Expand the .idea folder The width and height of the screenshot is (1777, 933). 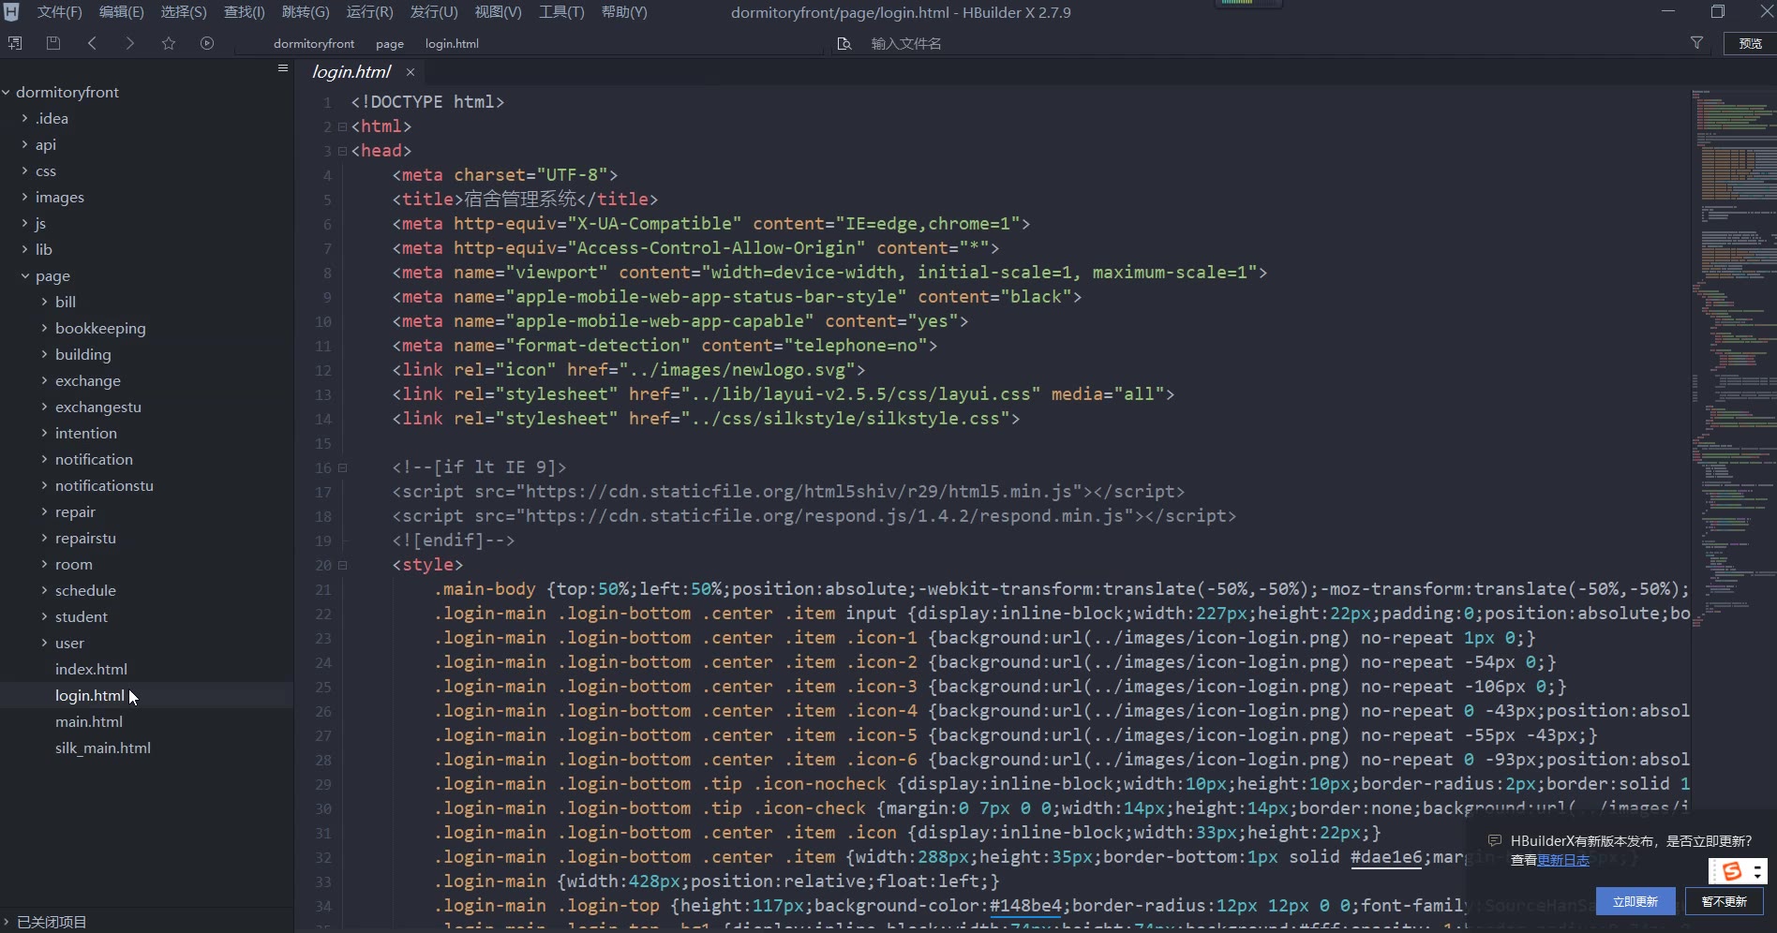tap(25, 118)
